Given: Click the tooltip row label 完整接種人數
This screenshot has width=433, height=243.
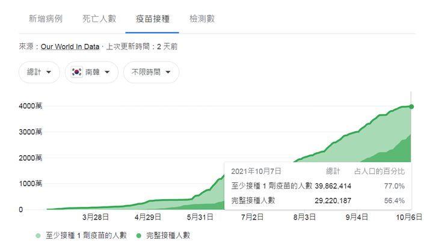Looking at the screenshot, I should pos(253,200).
